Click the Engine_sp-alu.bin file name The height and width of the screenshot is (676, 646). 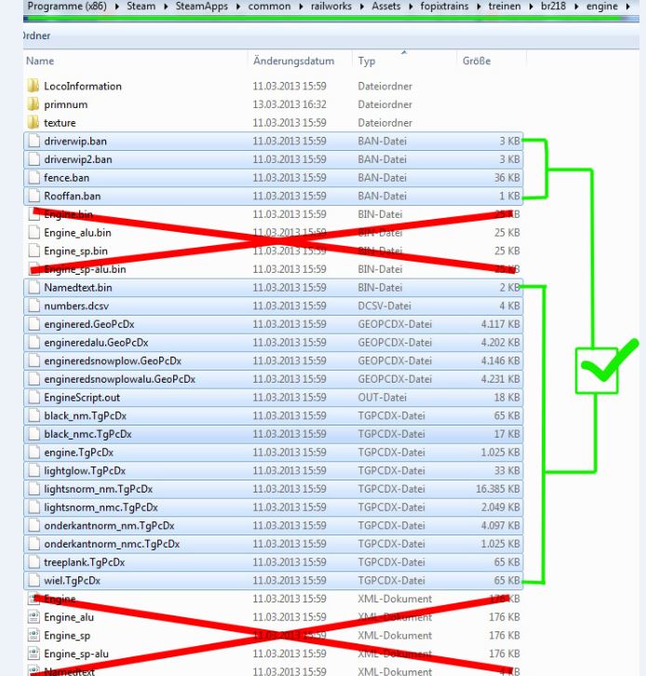point(85,269)
